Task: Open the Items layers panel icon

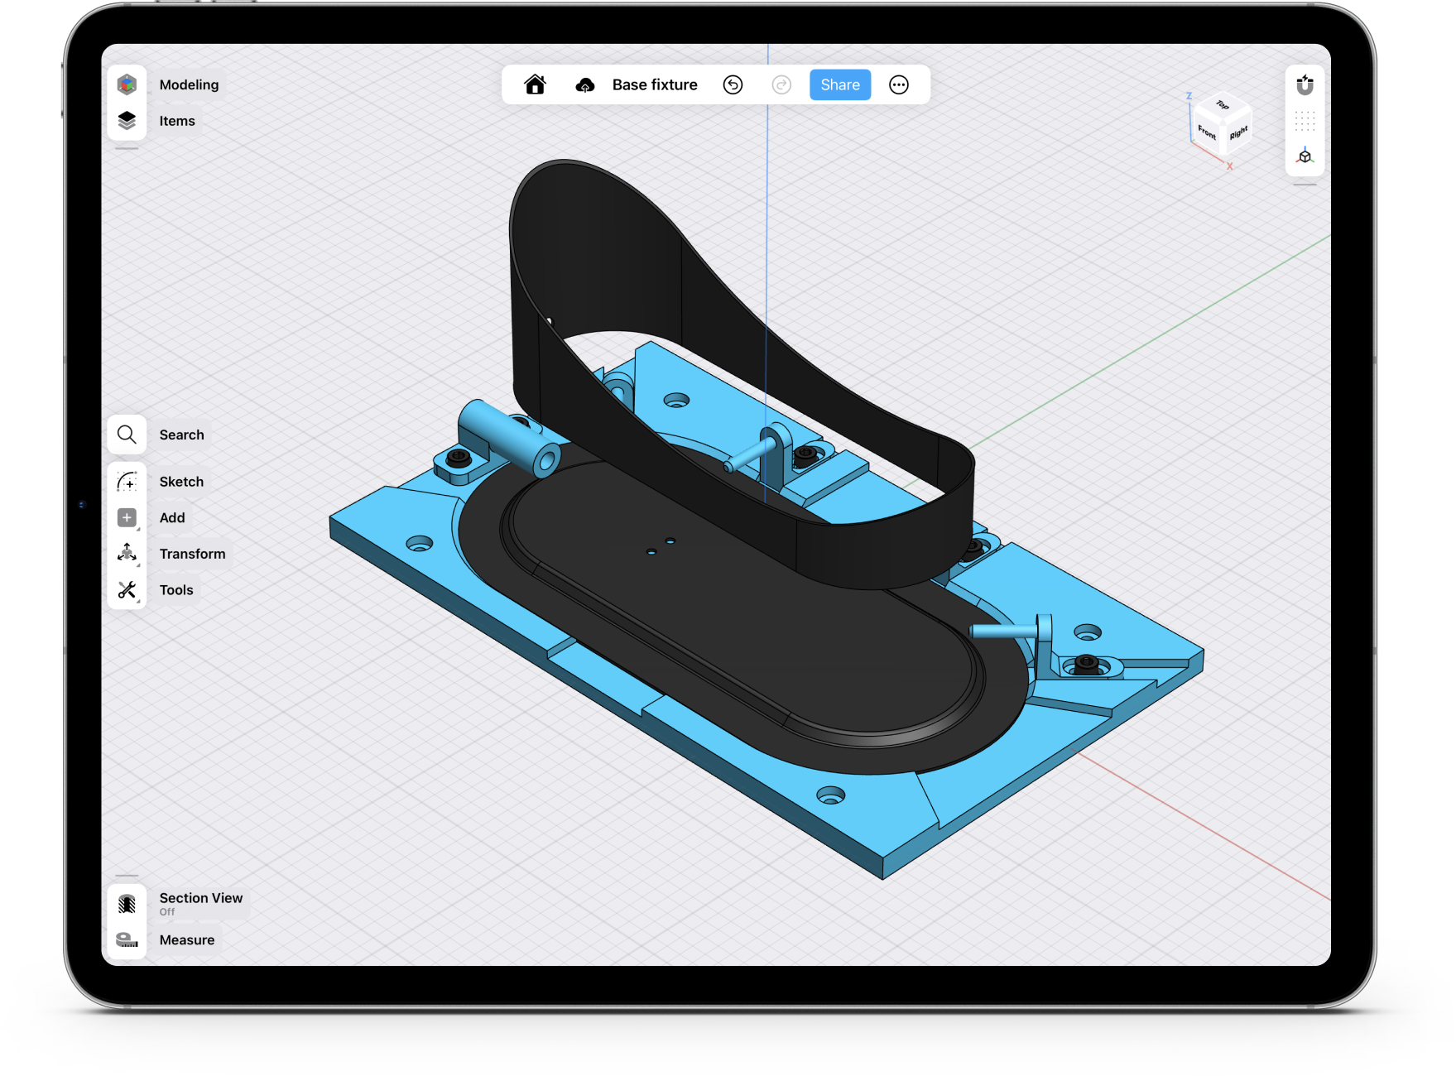Action: (127, 121)
